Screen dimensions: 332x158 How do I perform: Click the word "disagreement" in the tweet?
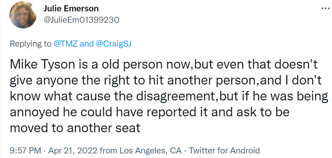tap(174, 97)
